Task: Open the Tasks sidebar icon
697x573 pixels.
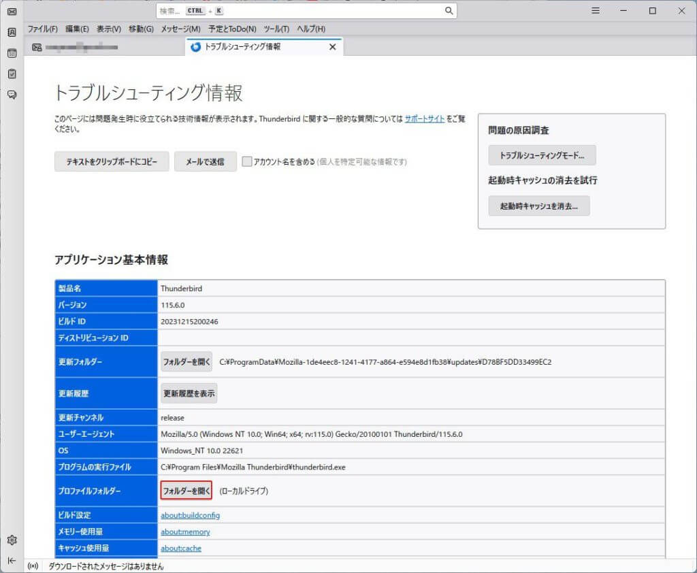Action: [12, 73]
